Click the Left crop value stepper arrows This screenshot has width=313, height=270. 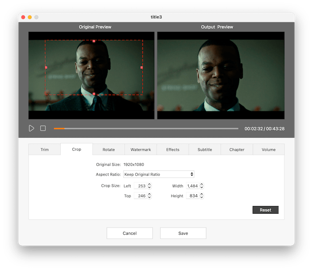pos(149,186)
